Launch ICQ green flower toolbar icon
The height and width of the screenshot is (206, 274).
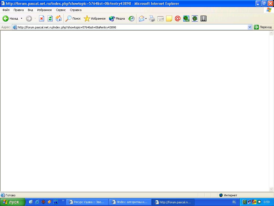tap(195, 19)
